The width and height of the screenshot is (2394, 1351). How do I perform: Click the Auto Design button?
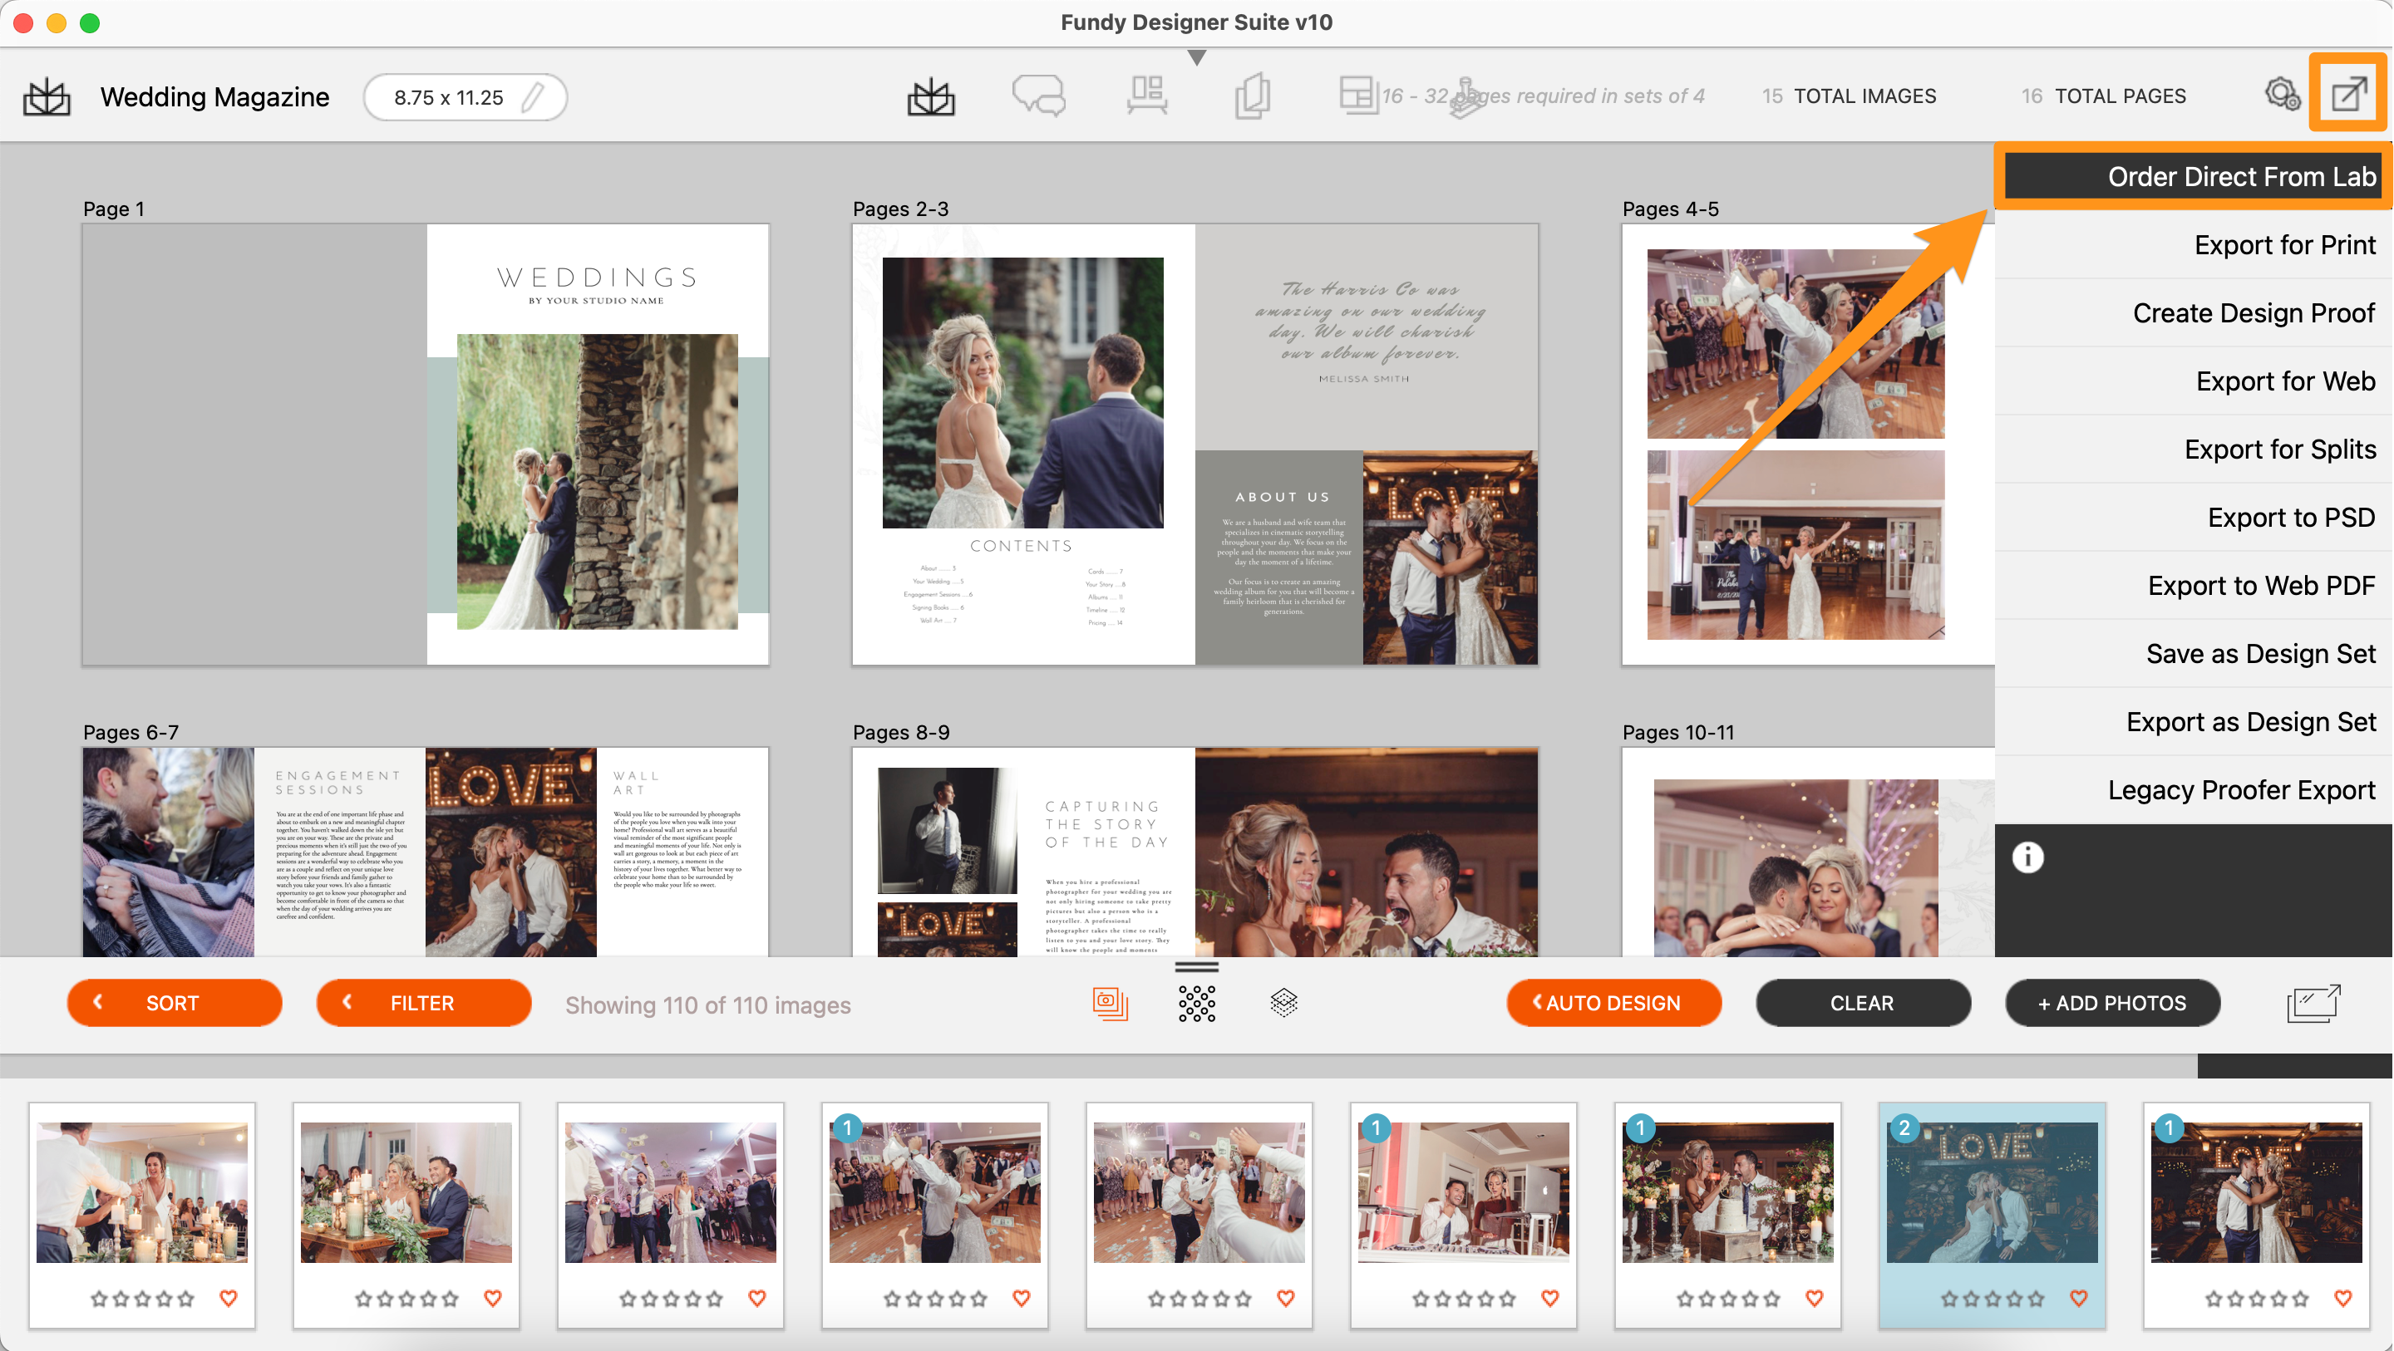pos(1613,1003)
